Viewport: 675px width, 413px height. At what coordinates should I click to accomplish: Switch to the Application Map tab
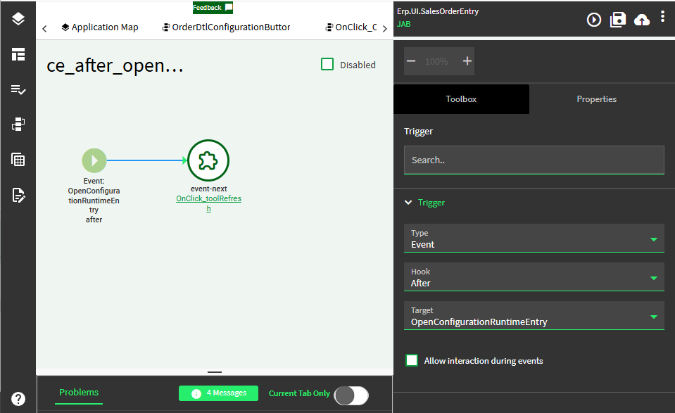[x=100, y=27]
